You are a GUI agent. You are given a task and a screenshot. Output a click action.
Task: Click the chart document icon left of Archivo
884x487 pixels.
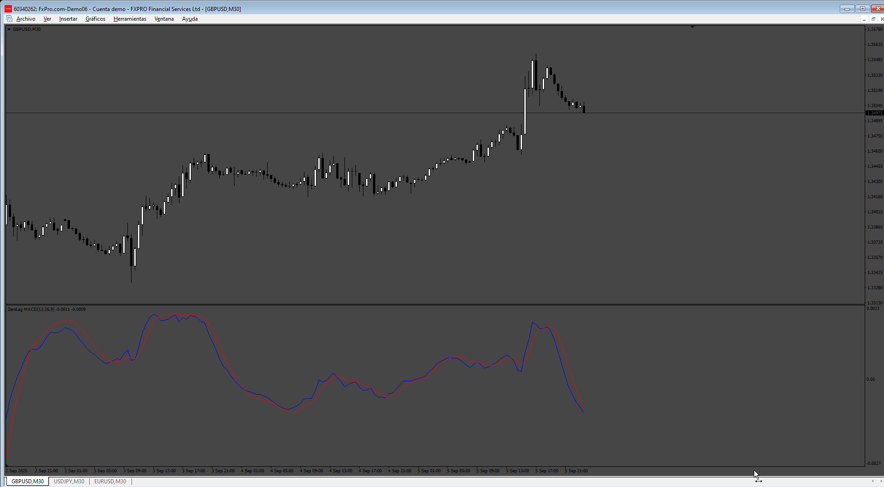(9, 19)
